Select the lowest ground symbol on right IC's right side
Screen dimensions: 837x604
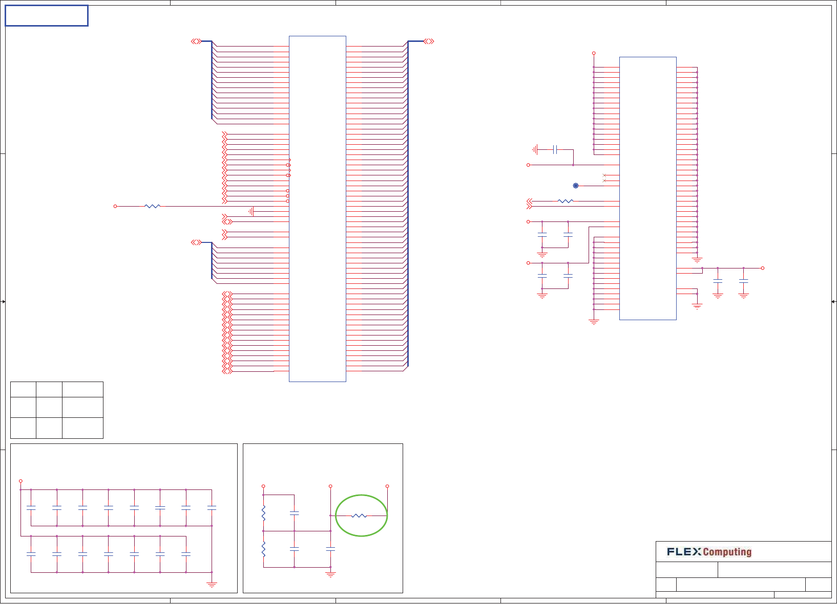point(697,306)
